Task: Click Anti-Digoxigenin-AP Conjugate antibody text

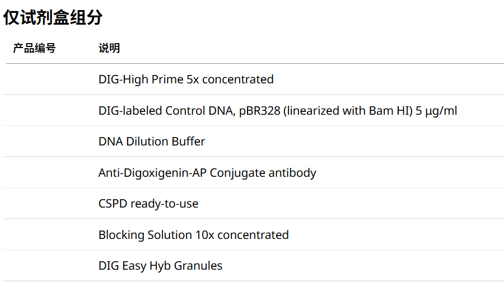Action: coord(207,173)
